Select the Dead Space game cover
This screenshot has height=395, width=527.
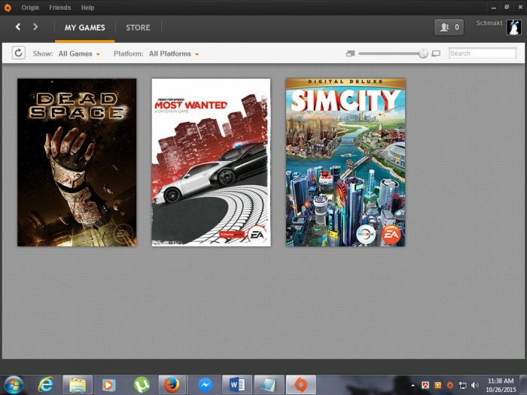(x=77, y=163)
